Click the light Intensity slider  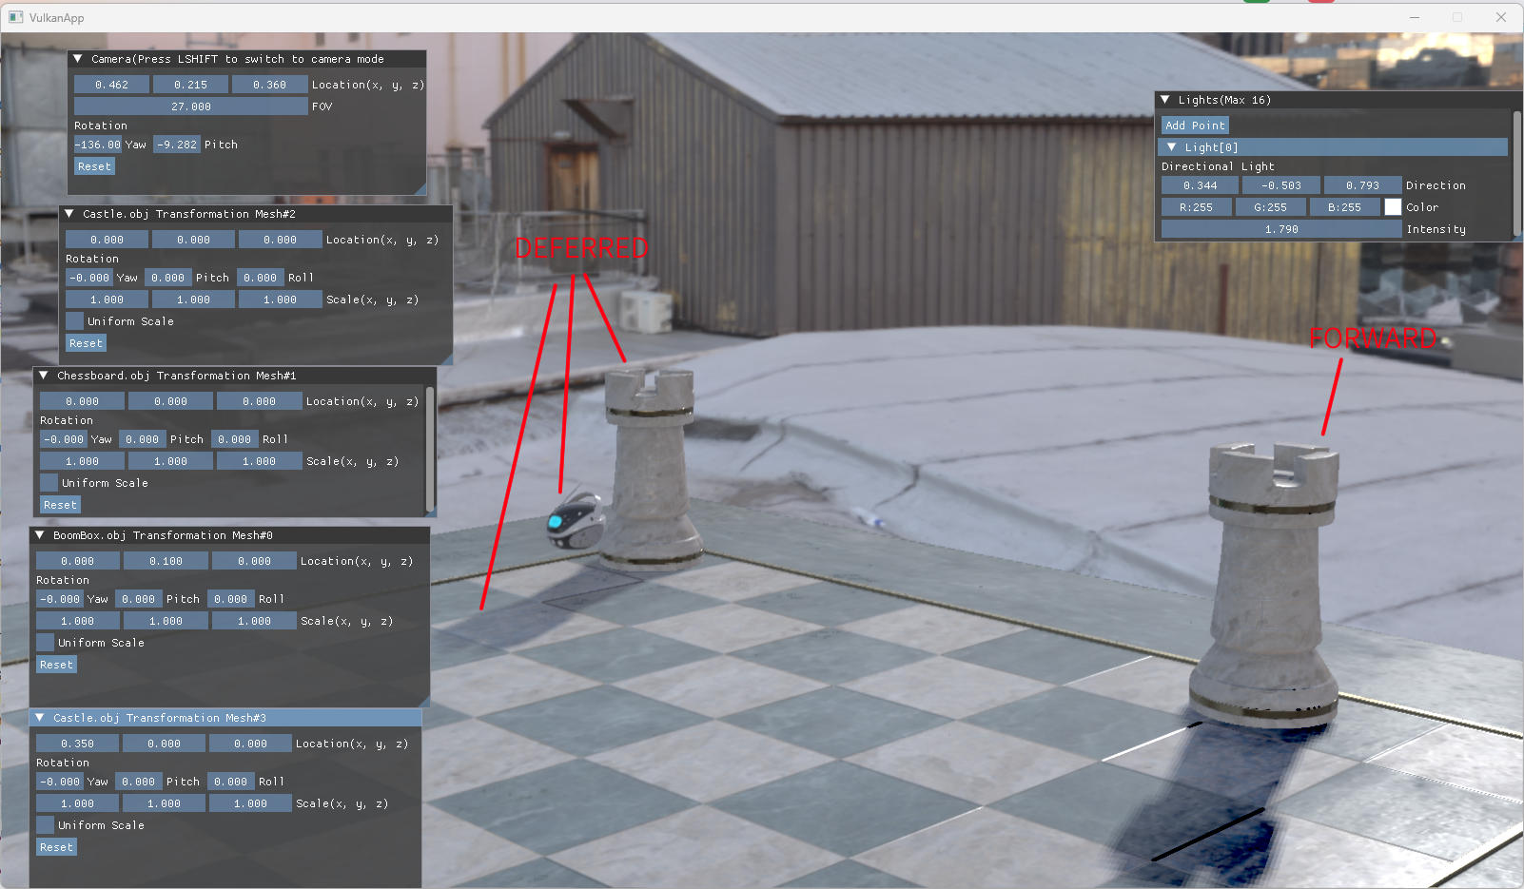[x=1281, y=229]
